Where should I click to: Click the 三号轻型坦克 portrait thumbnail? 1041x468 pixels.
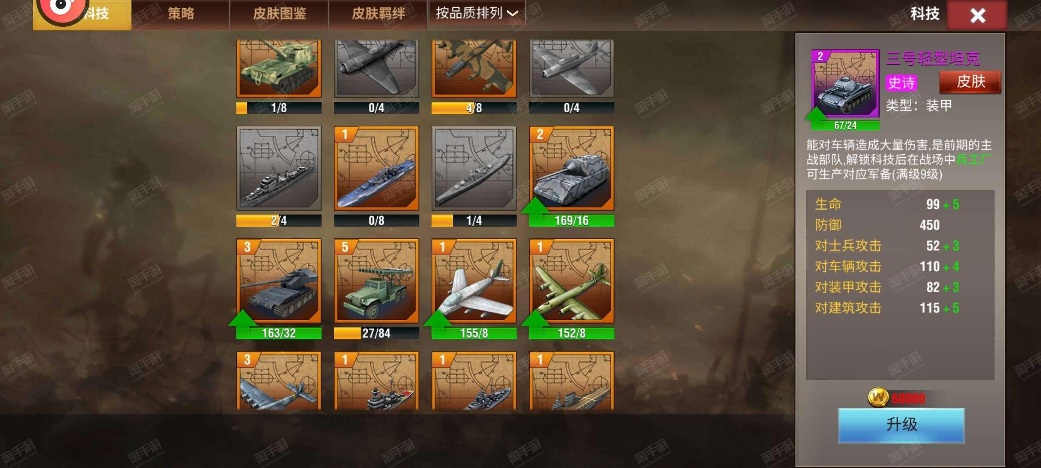(x=845, y=83)
